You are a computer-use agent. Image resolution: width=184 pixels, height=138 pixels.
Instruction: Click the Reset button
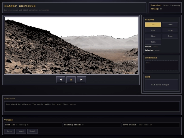pos(32,131)
